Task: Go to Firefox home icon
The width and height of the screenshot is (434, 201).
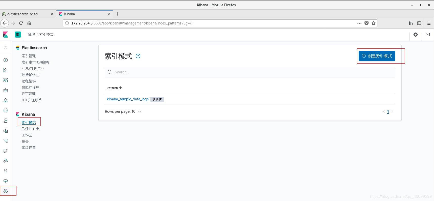Action: [29, 23]
